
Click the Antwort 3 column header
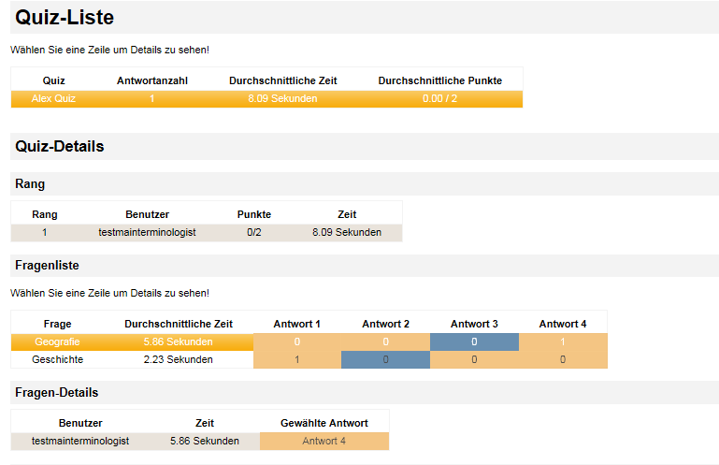coord(474,324)
